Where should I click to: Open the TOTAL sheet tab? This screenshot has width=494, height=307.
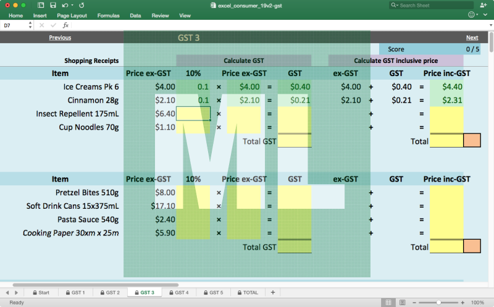(246, 292)
